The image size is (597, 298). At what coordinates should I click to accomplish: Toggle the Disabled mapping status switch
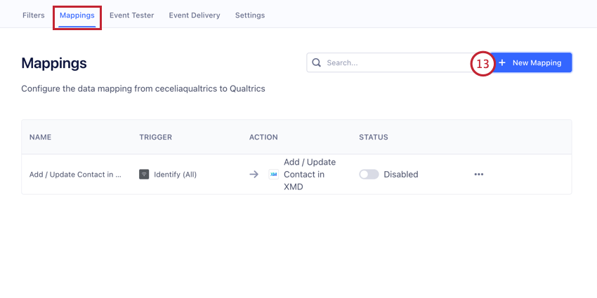click(x=369, y=175)
